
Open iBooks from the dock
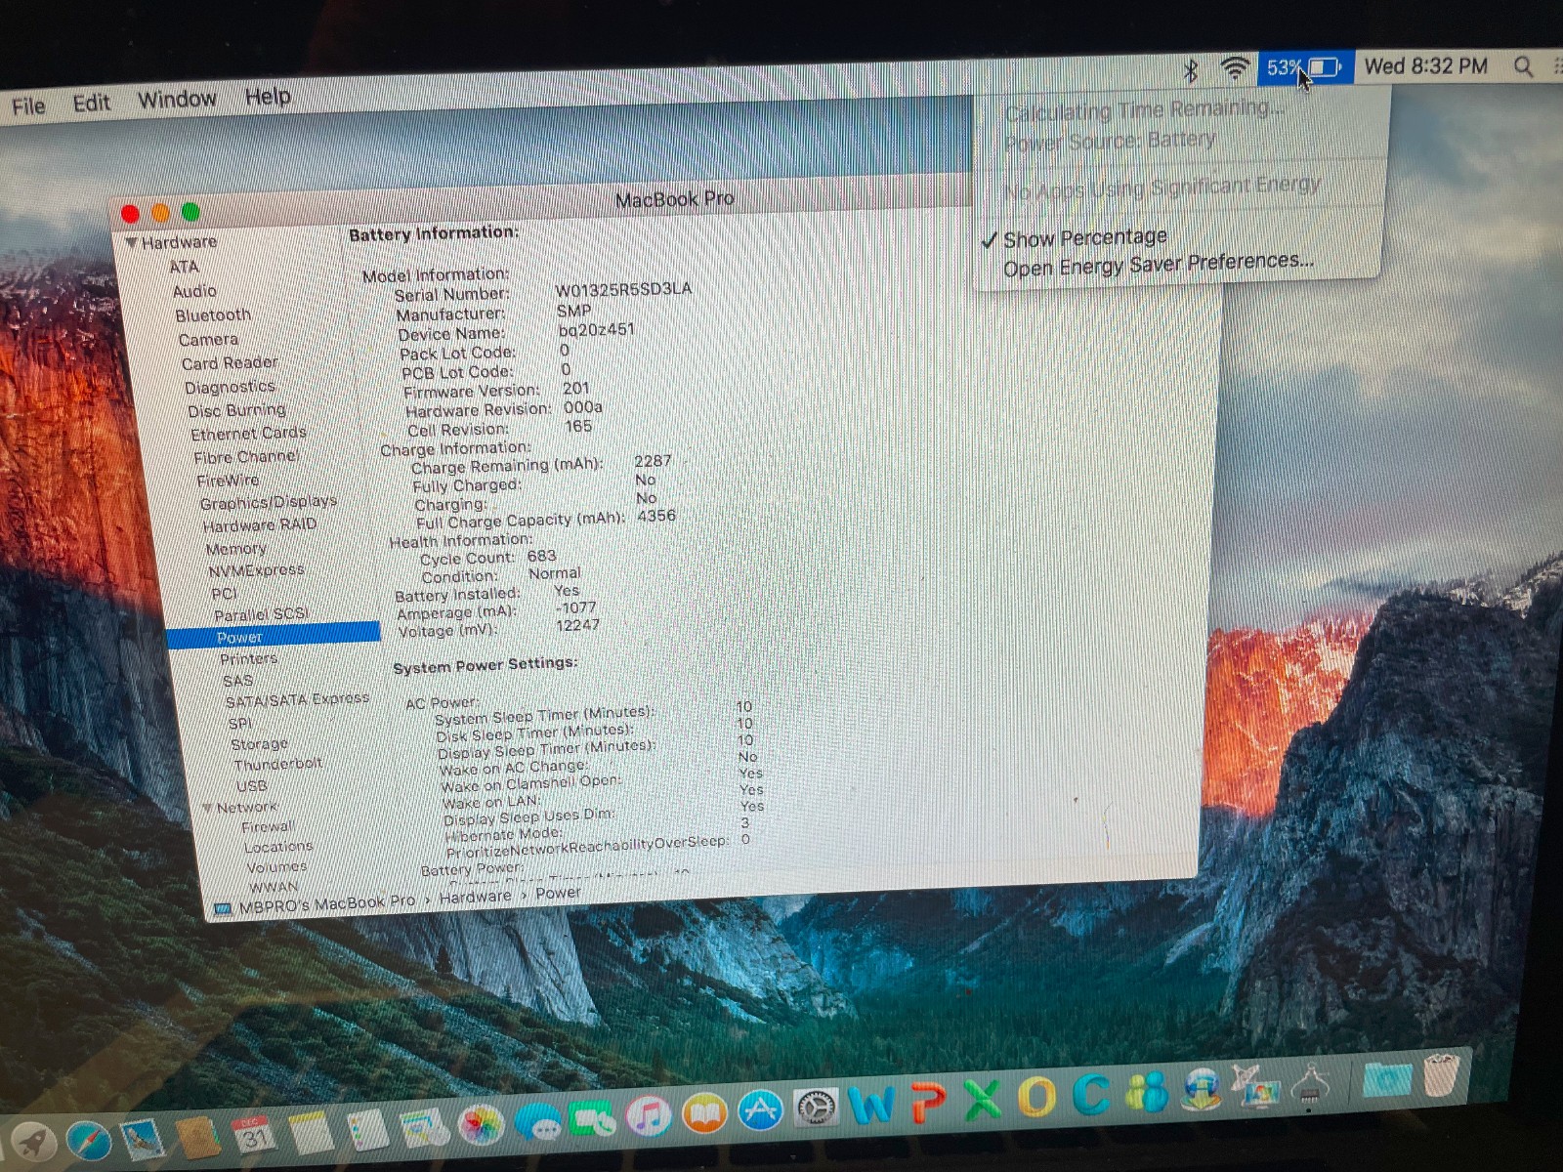(x=704, y=1113)
